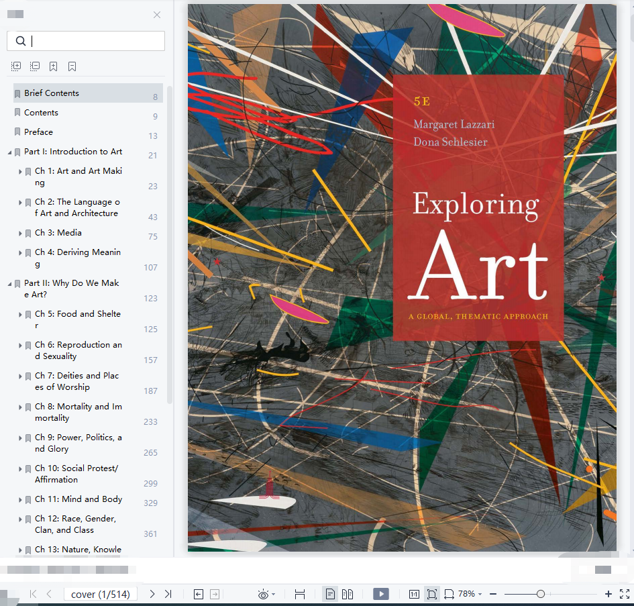634x606 pixels.
Task: Open the Preface bookmark
Action: click(x=38, y=132)
